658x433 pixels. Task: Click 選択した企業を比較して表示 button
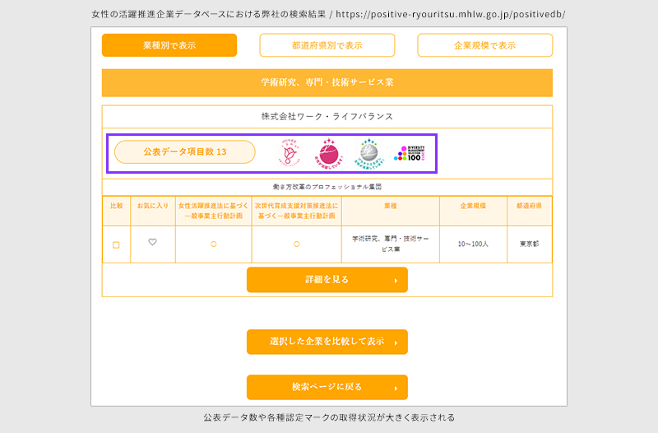327,342
